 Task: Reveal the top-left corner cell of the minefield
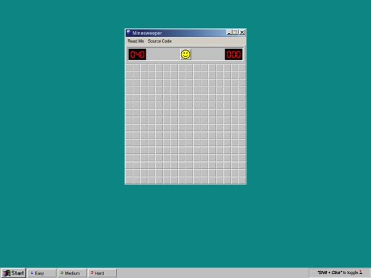tap(129, 67)
